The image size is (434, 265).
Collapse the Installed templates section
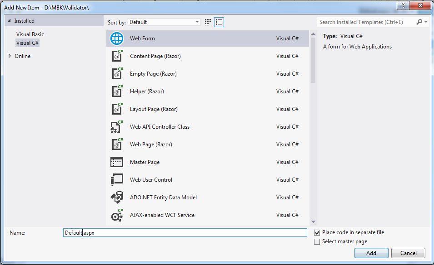pos(9,21)
